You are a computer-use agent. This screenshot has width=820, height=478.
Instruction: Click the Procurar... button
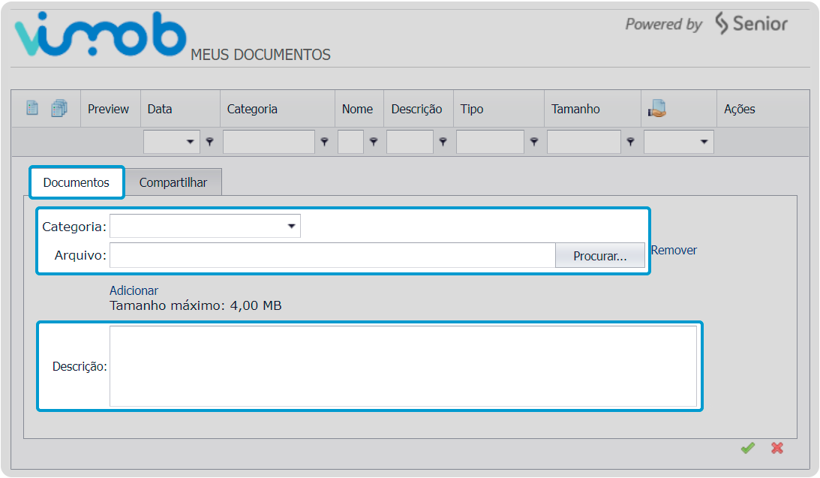click(x=600, y=256)
